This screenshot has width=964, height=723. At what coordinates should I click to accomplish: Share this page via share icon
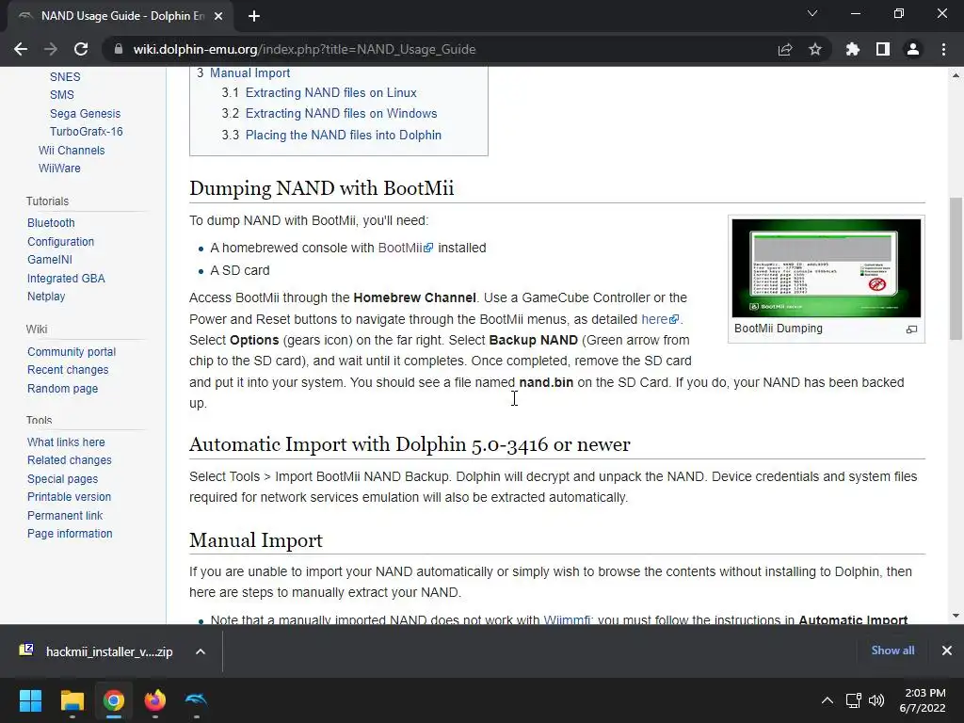pos(785,49)
